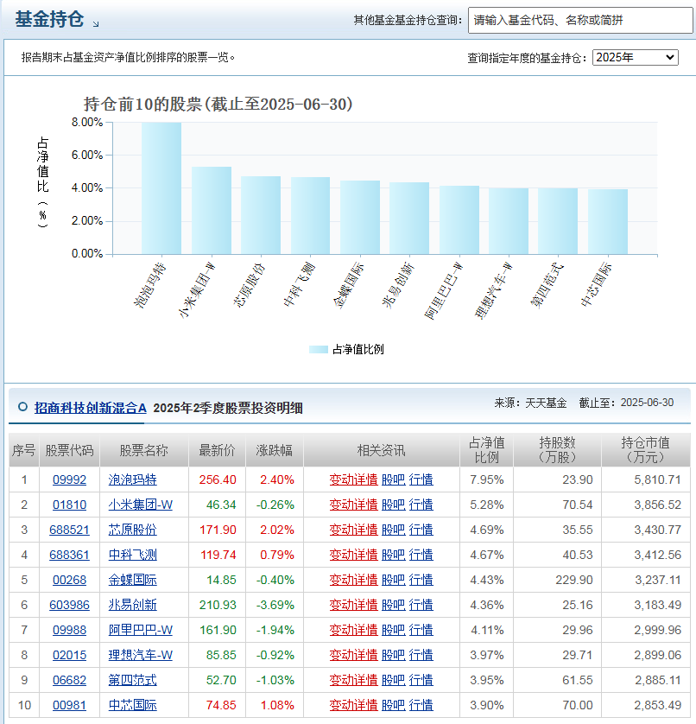This screenshot has height=724, width=696.
Task: Toggle the 占净值比例 chart legend
Action: pos(346,349)
